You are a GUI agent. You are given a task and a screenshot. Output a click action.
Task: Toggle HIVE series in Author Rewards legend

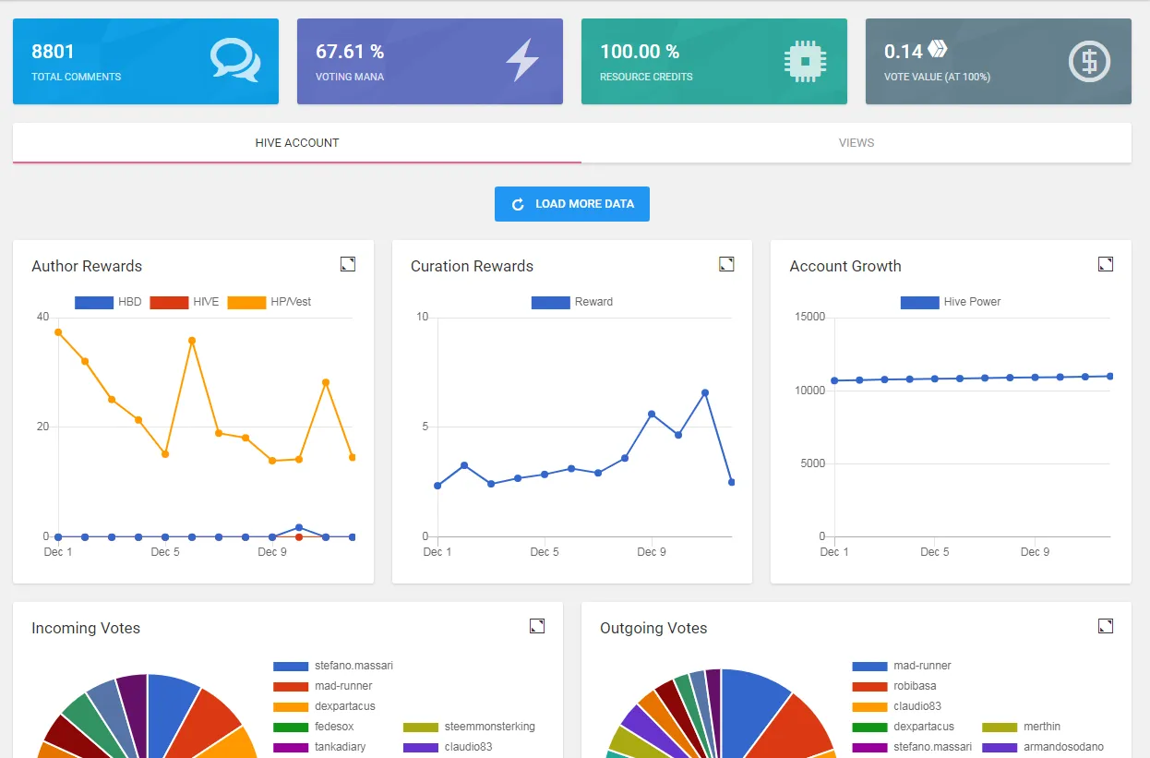tap(184, 302)
